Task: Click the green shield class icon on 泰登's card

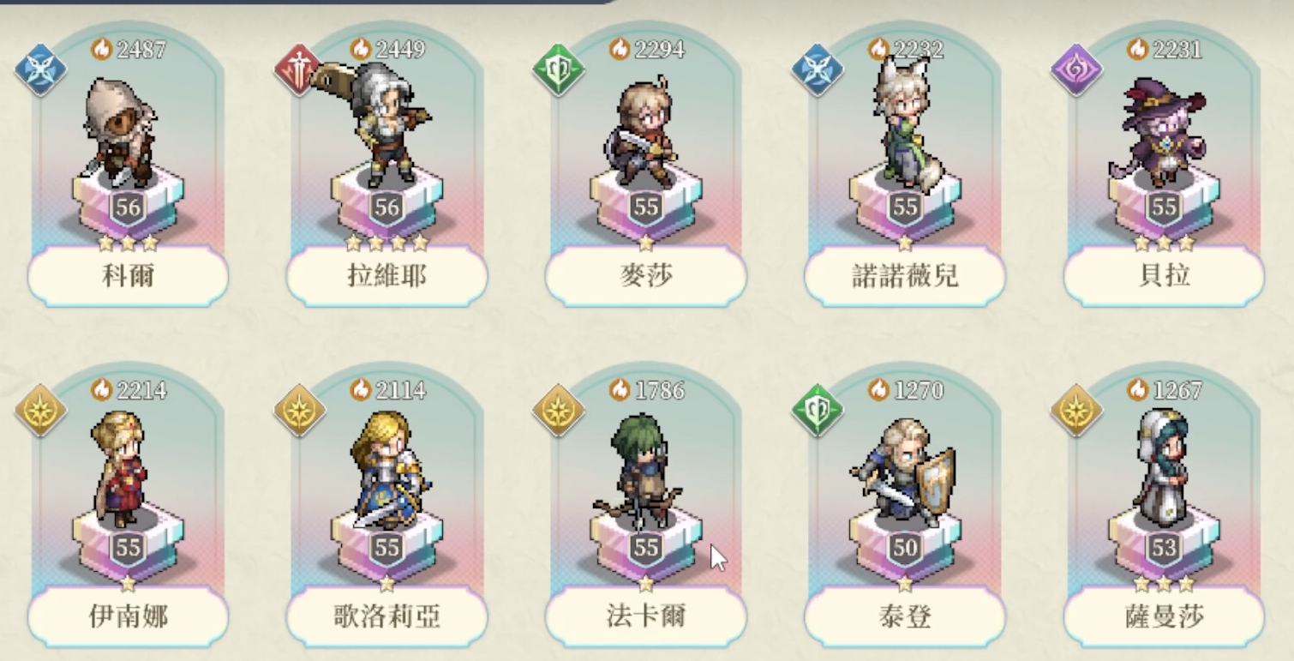Action: [x=817, y=411]
